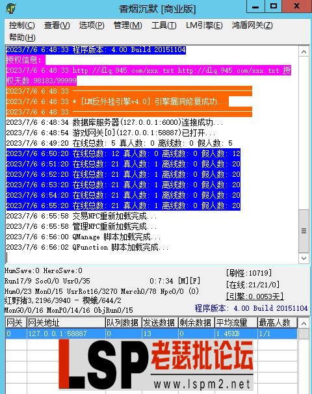Click the MonG0/0/16 MonP0/14/16 status line
Image resolution: width=312 pixels, height=394 pixels.
click(x=69, y=310)
